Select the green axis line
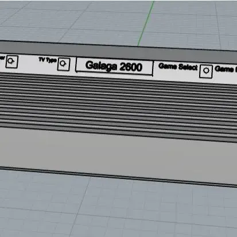The height and width of the screenshot is (237, 237). coord(146,23)
